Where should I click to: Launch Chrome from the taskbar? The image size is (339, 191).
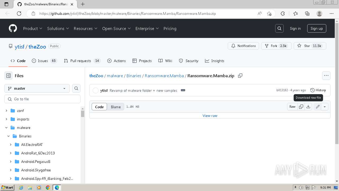tap(48, 188)
